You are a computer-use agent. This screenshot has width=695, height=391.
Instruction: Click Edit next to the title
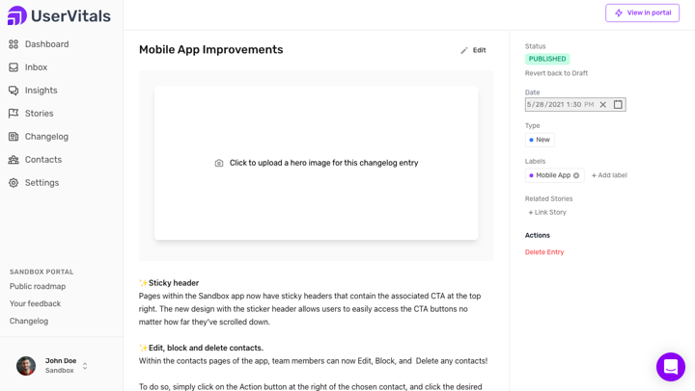coord(473,50)
